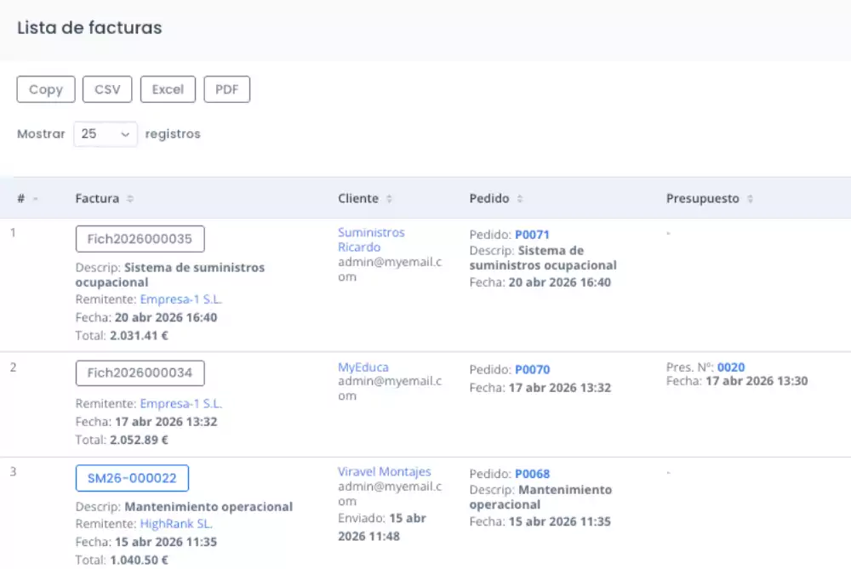Export the invoice list to Excel
This screenshot has width=851, height=569.
pos(168,89)
